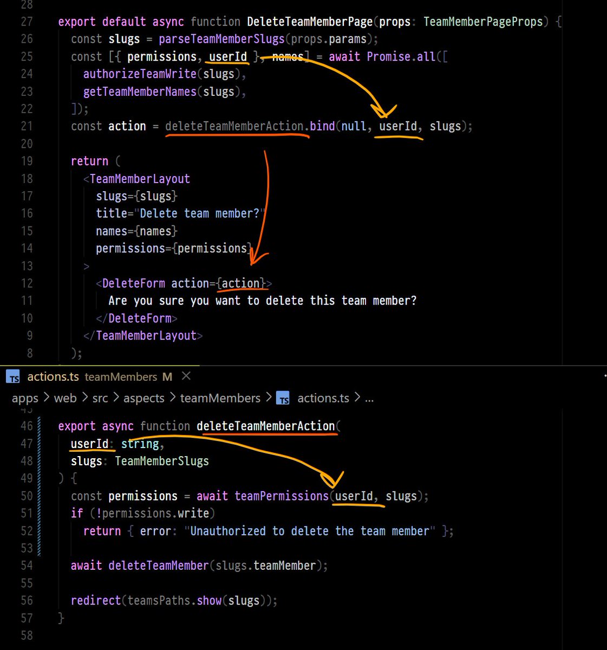Click the closing TeamMemberLayout tag on line 9
Image resolution: width=607 pixels, height=650 pixels.
tap(146, 335)
